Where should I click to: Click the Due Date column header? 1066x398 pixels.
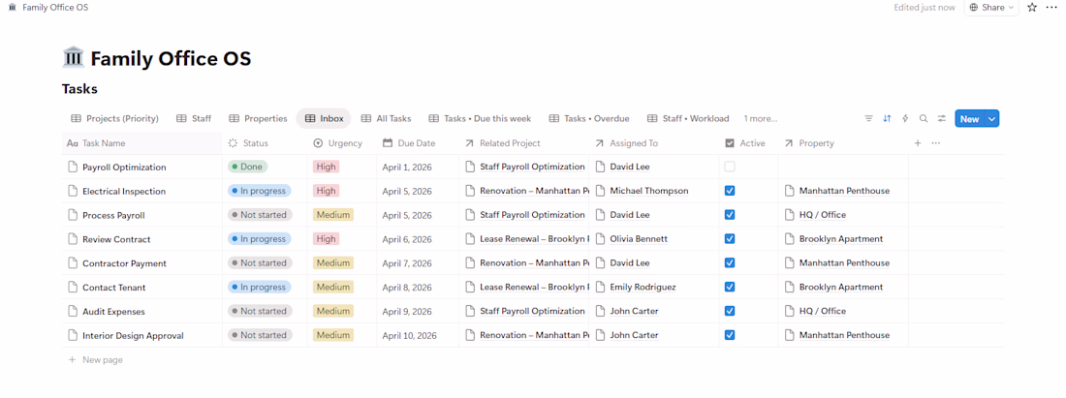pyautogui.click(x=418, y=143)
